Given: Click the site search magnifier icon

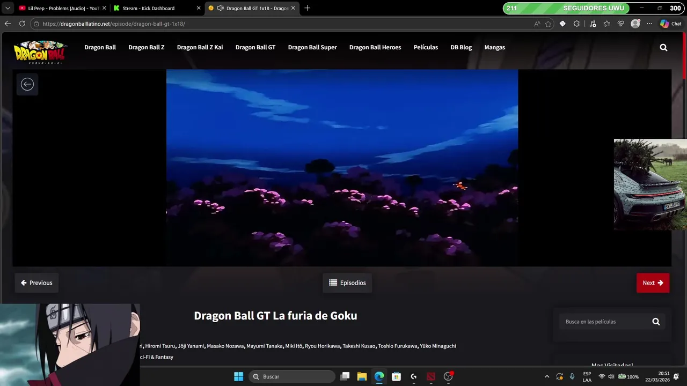Looking at the screenshot, I should tap(663, 47).
